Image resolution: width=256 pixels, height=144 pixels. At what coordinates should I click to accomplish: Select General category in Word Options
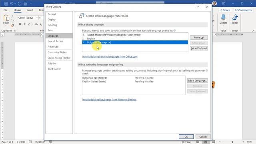pyautogui.click(x=59, y=14)
